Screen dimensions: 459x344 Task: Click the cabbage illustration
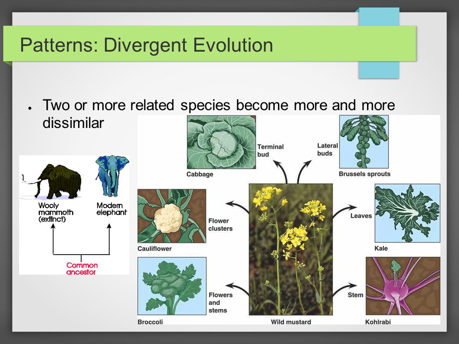pyautogui.click(x=221, y=142)
